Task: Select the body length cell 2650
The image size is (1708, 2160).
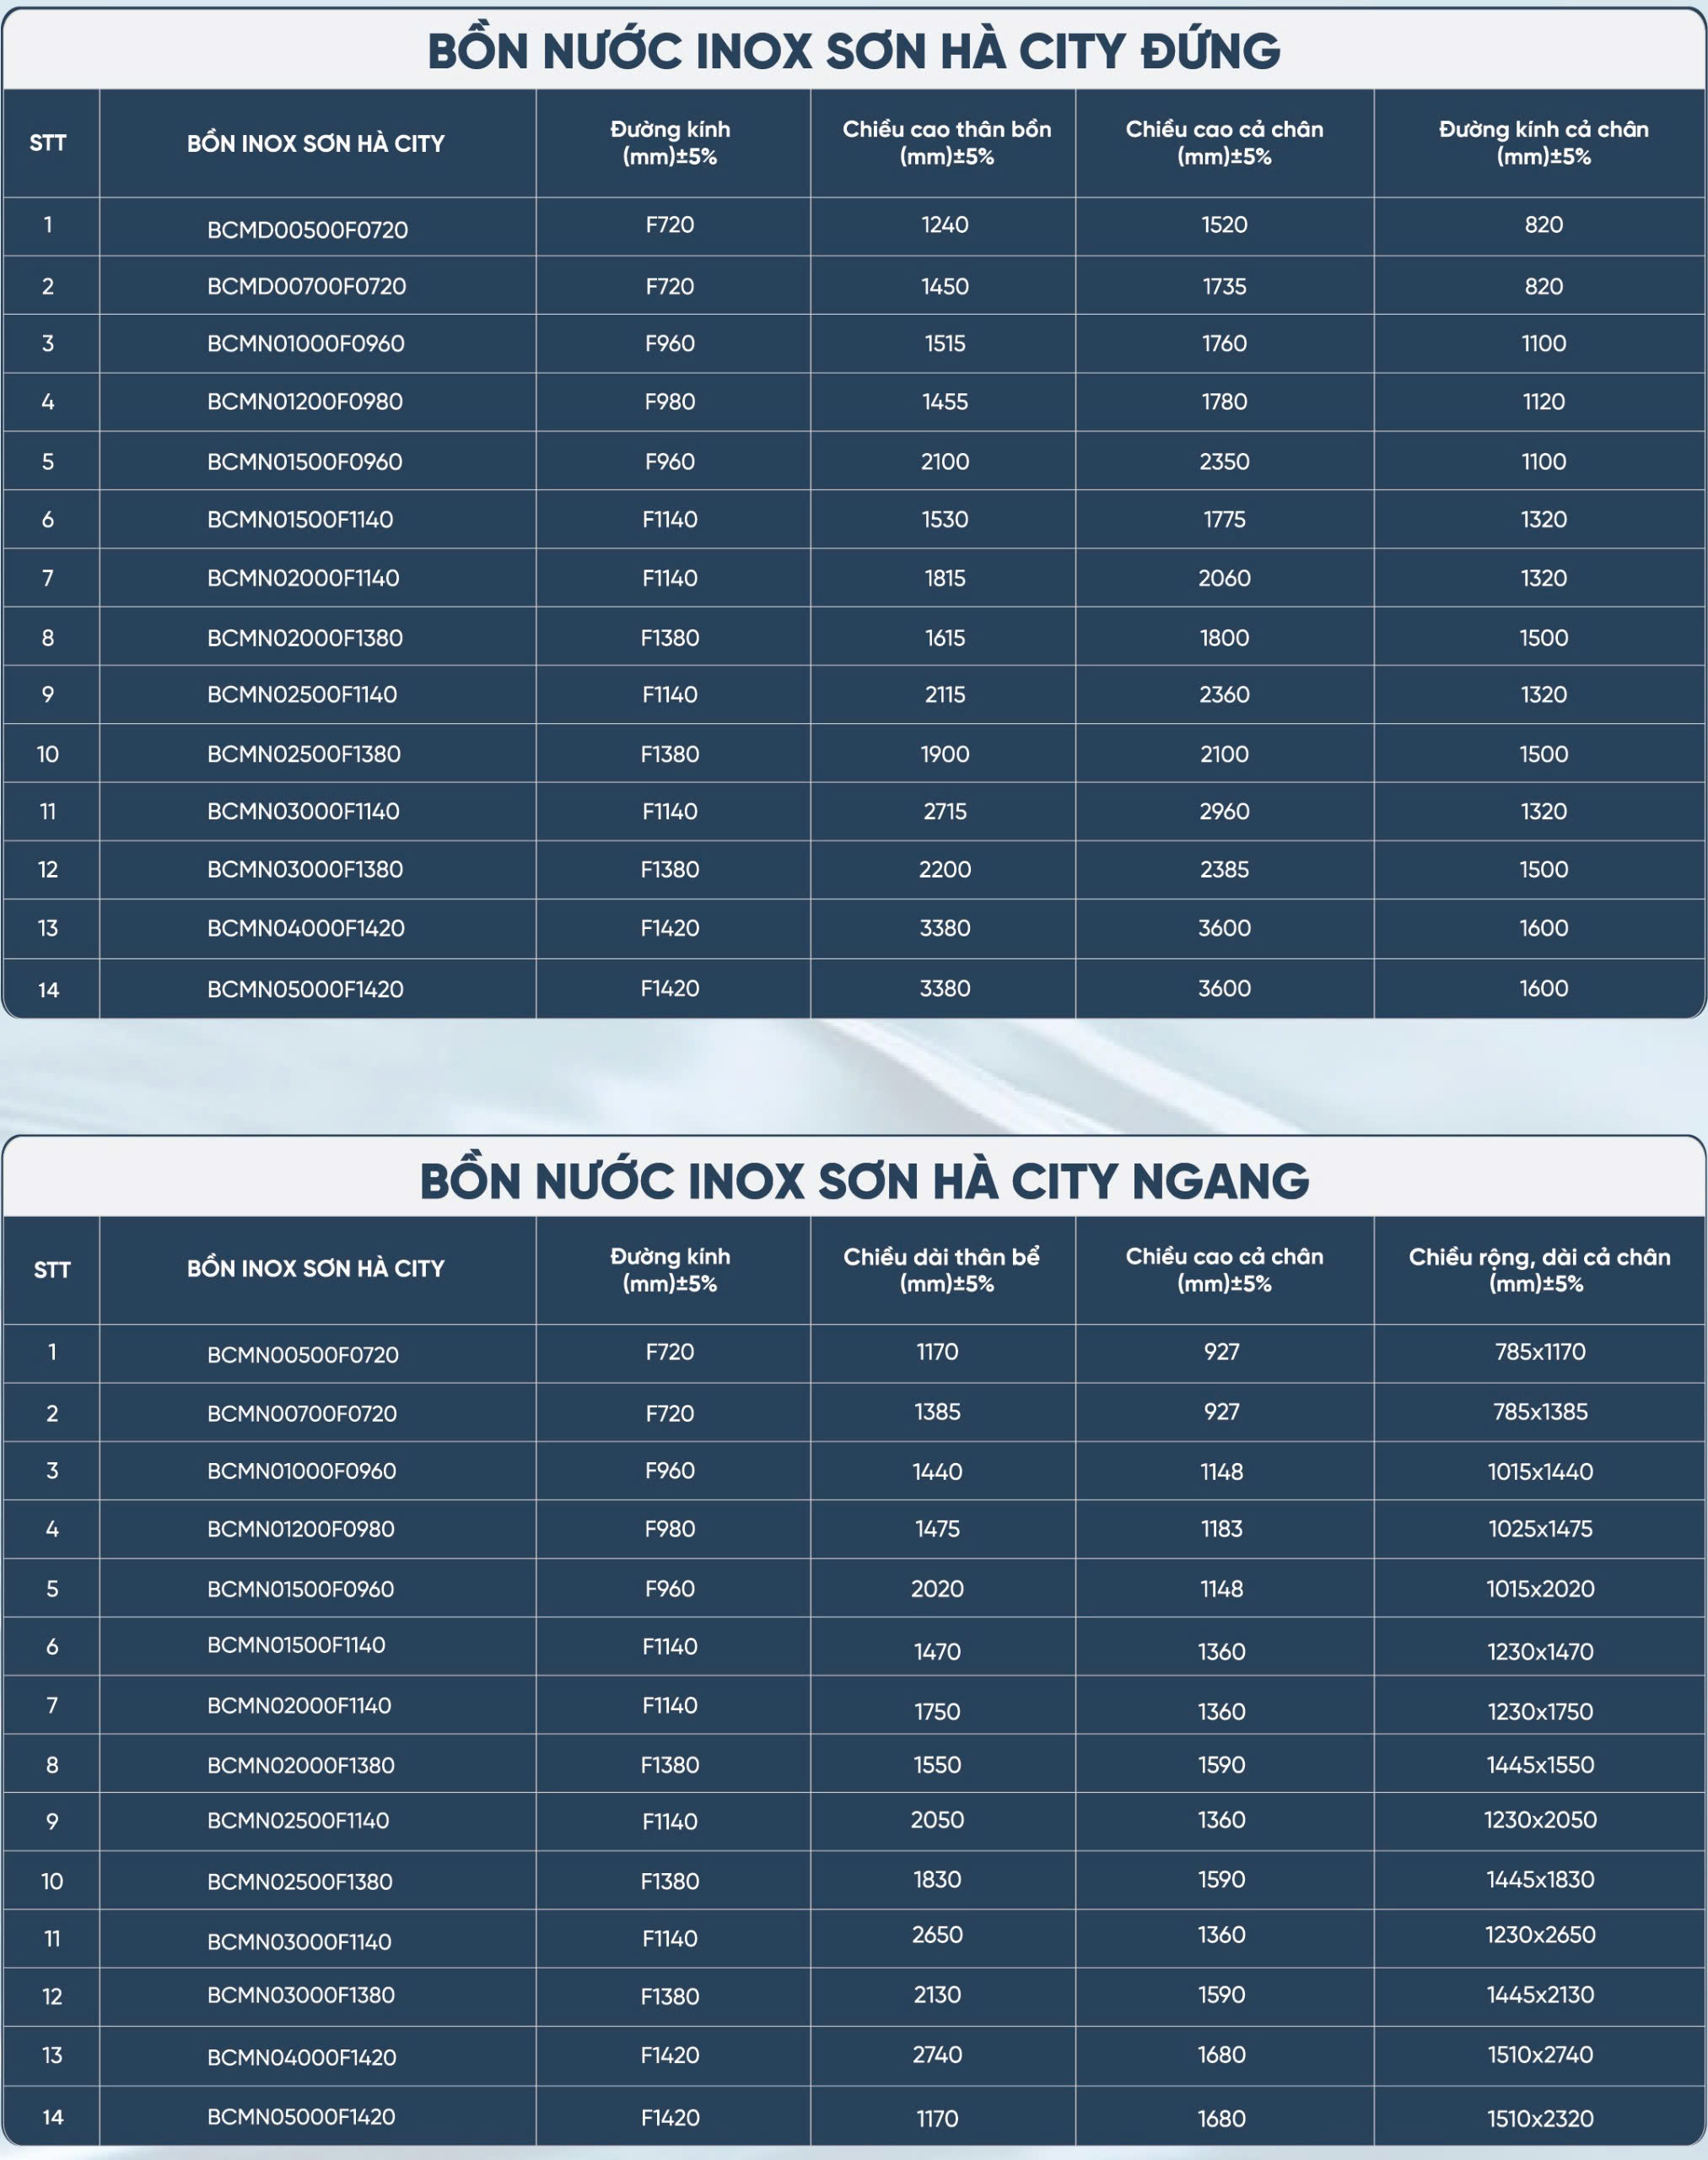Action: click(x=937, y=1935)
